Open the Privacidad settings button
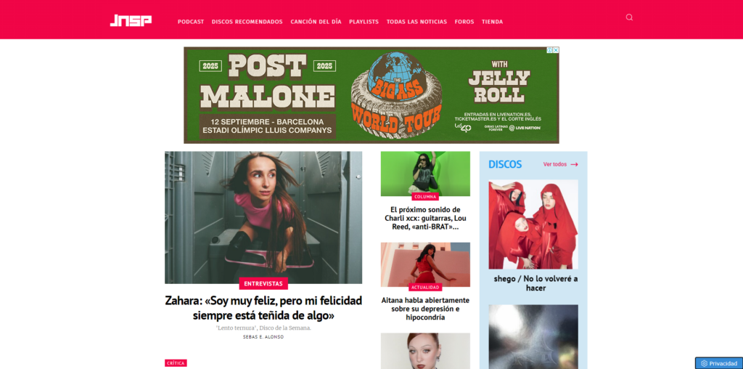Viewport: 743px width, 369px height. [x=719, y=363]
